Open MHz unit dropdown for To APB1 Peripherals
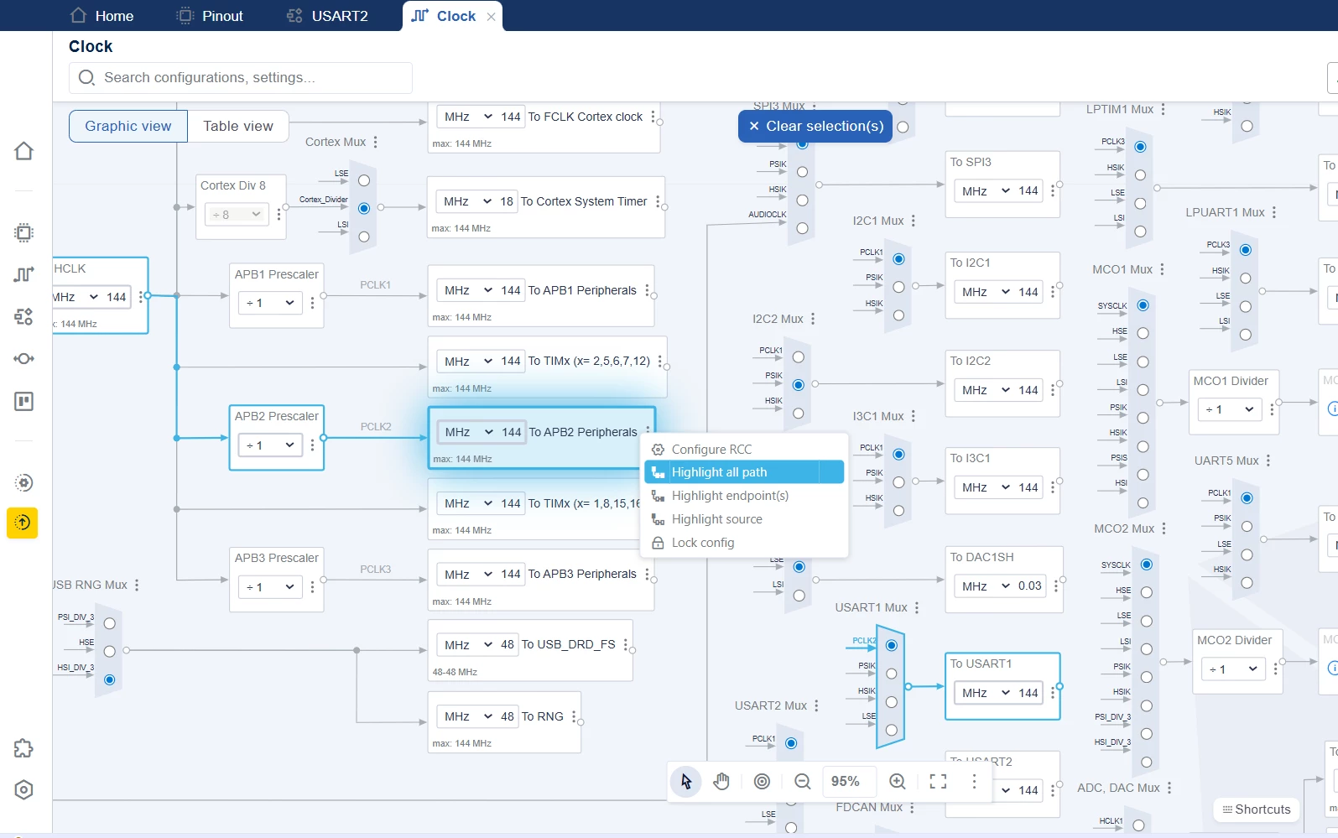The image size is (1338, 838). pos(467,290)
